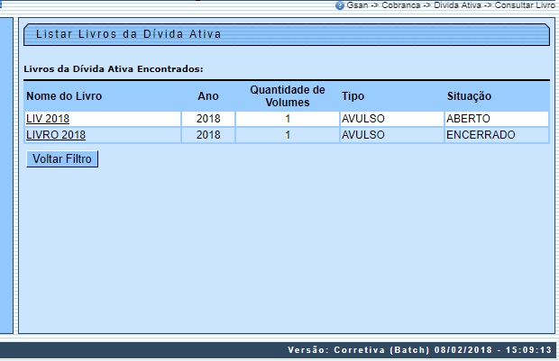The height and width of the screenshot is (361, 559).
Task: Click the year 2018 in LIV 2018 row
Action: point(208,119)
